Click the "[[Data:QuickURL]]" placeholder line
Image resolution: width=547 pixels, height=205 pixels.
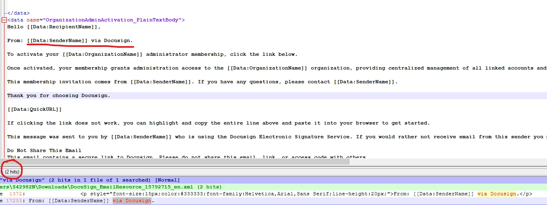[35, 109]
